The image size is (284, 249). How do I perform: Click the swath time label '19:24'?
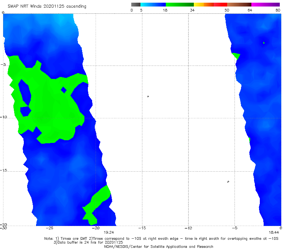(x=109, y=233)
